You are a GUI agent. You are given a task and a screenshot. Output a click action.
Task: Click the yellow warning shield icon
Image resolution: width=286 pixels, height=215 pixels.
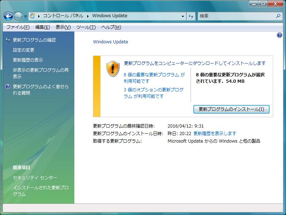pos(112,69)
